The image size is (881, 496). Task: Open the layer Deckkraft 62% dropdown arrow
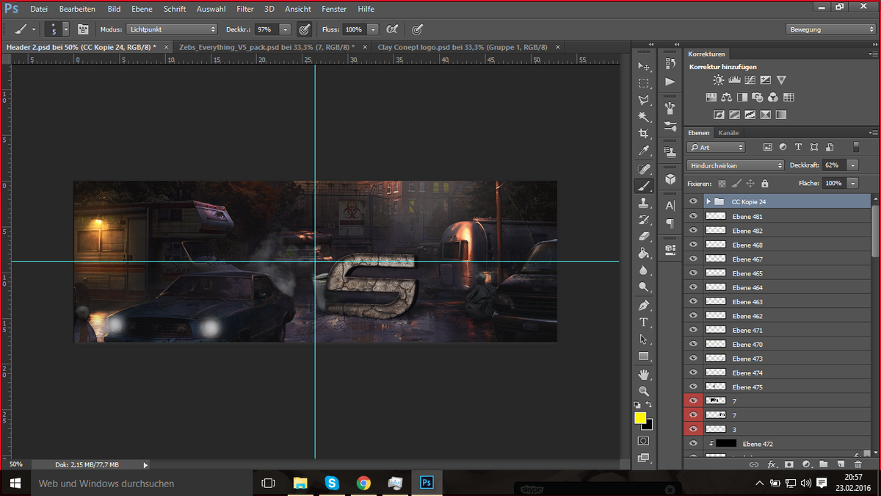[852, 165]
